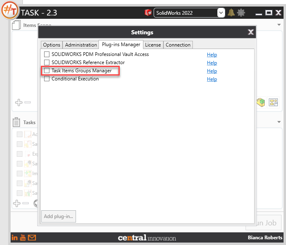Switch to the Administration tab
This screenshot has width=286, height=245.
[x=81, y=45]
